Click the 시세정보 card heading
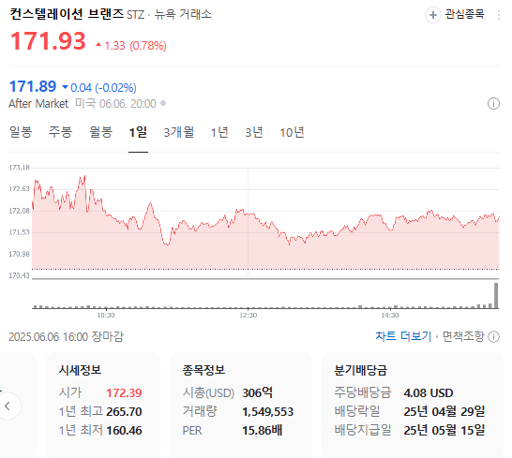 point(80,370)
